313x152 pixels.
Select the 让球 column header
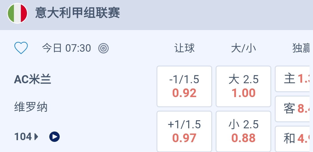tap(184, 48)
